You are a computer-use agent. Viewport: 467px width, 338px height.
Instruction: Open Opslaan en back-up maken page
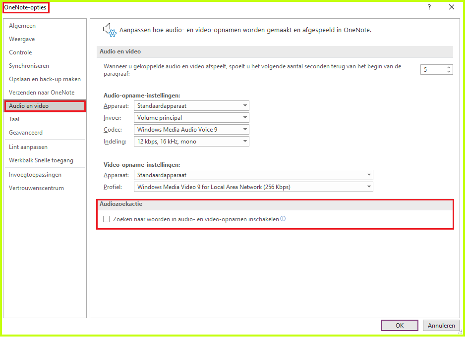45,79
